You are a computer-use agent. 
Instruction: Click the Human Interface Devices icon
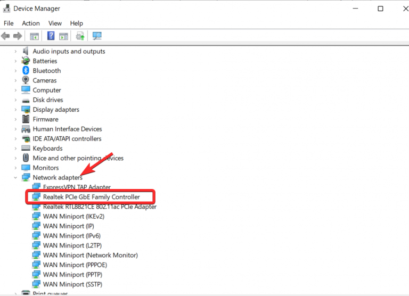click(x=26, y=129)
